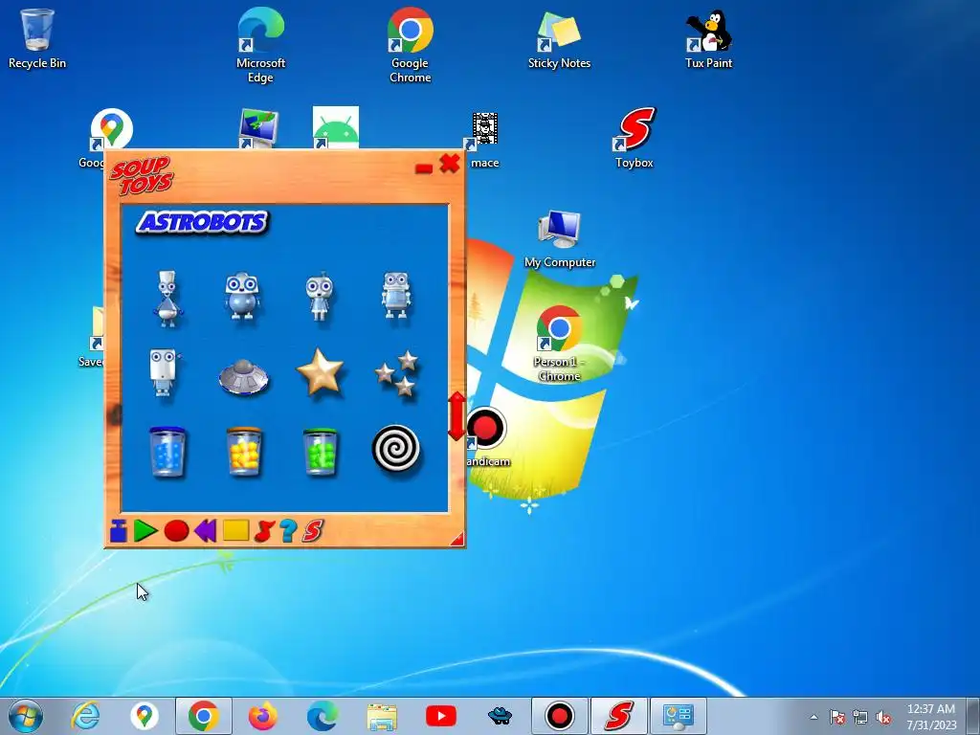
Task: Select the three small silver stars toy
Action: point(397,373)
